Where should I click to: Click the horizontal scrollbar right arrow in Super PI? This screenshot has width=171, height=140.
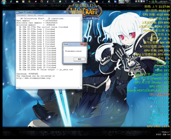(x=79, y=88)
